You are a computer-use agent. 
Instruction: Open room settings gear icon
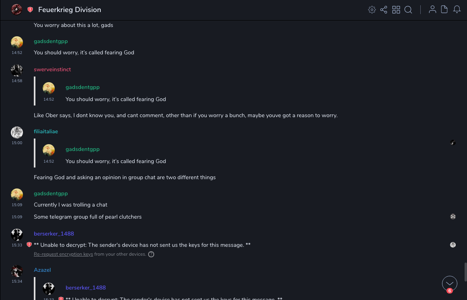click(x=372, y=10)
